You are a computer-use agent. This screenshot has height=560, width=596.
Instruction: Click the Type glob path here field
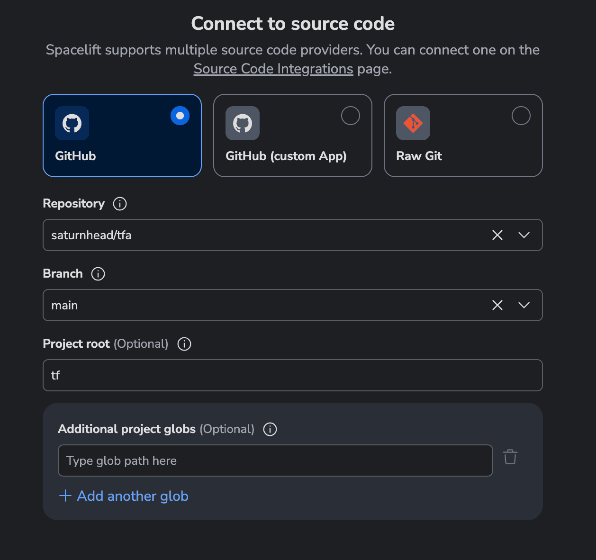[x=275, y=461]
